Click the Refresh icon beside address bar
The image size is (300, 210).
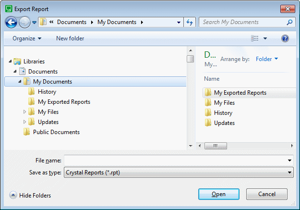point(190,22)
